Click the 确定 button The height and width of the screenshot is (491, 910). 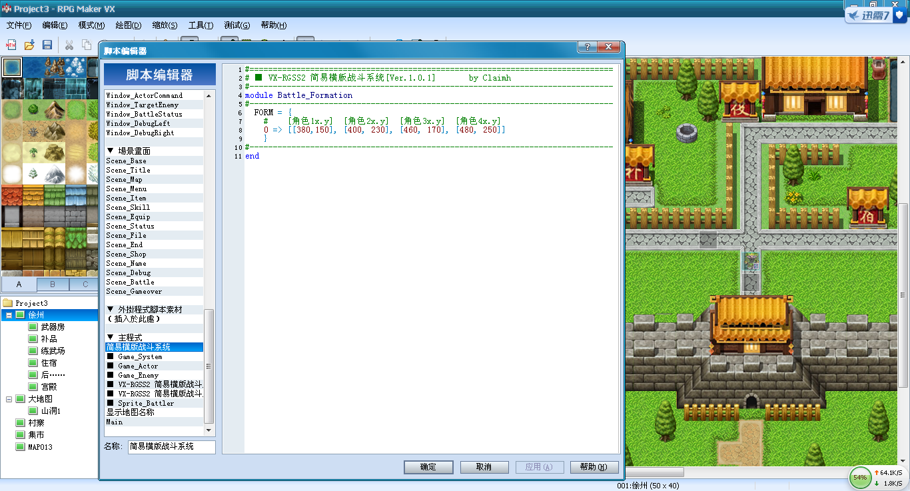(x=428, y=467)
